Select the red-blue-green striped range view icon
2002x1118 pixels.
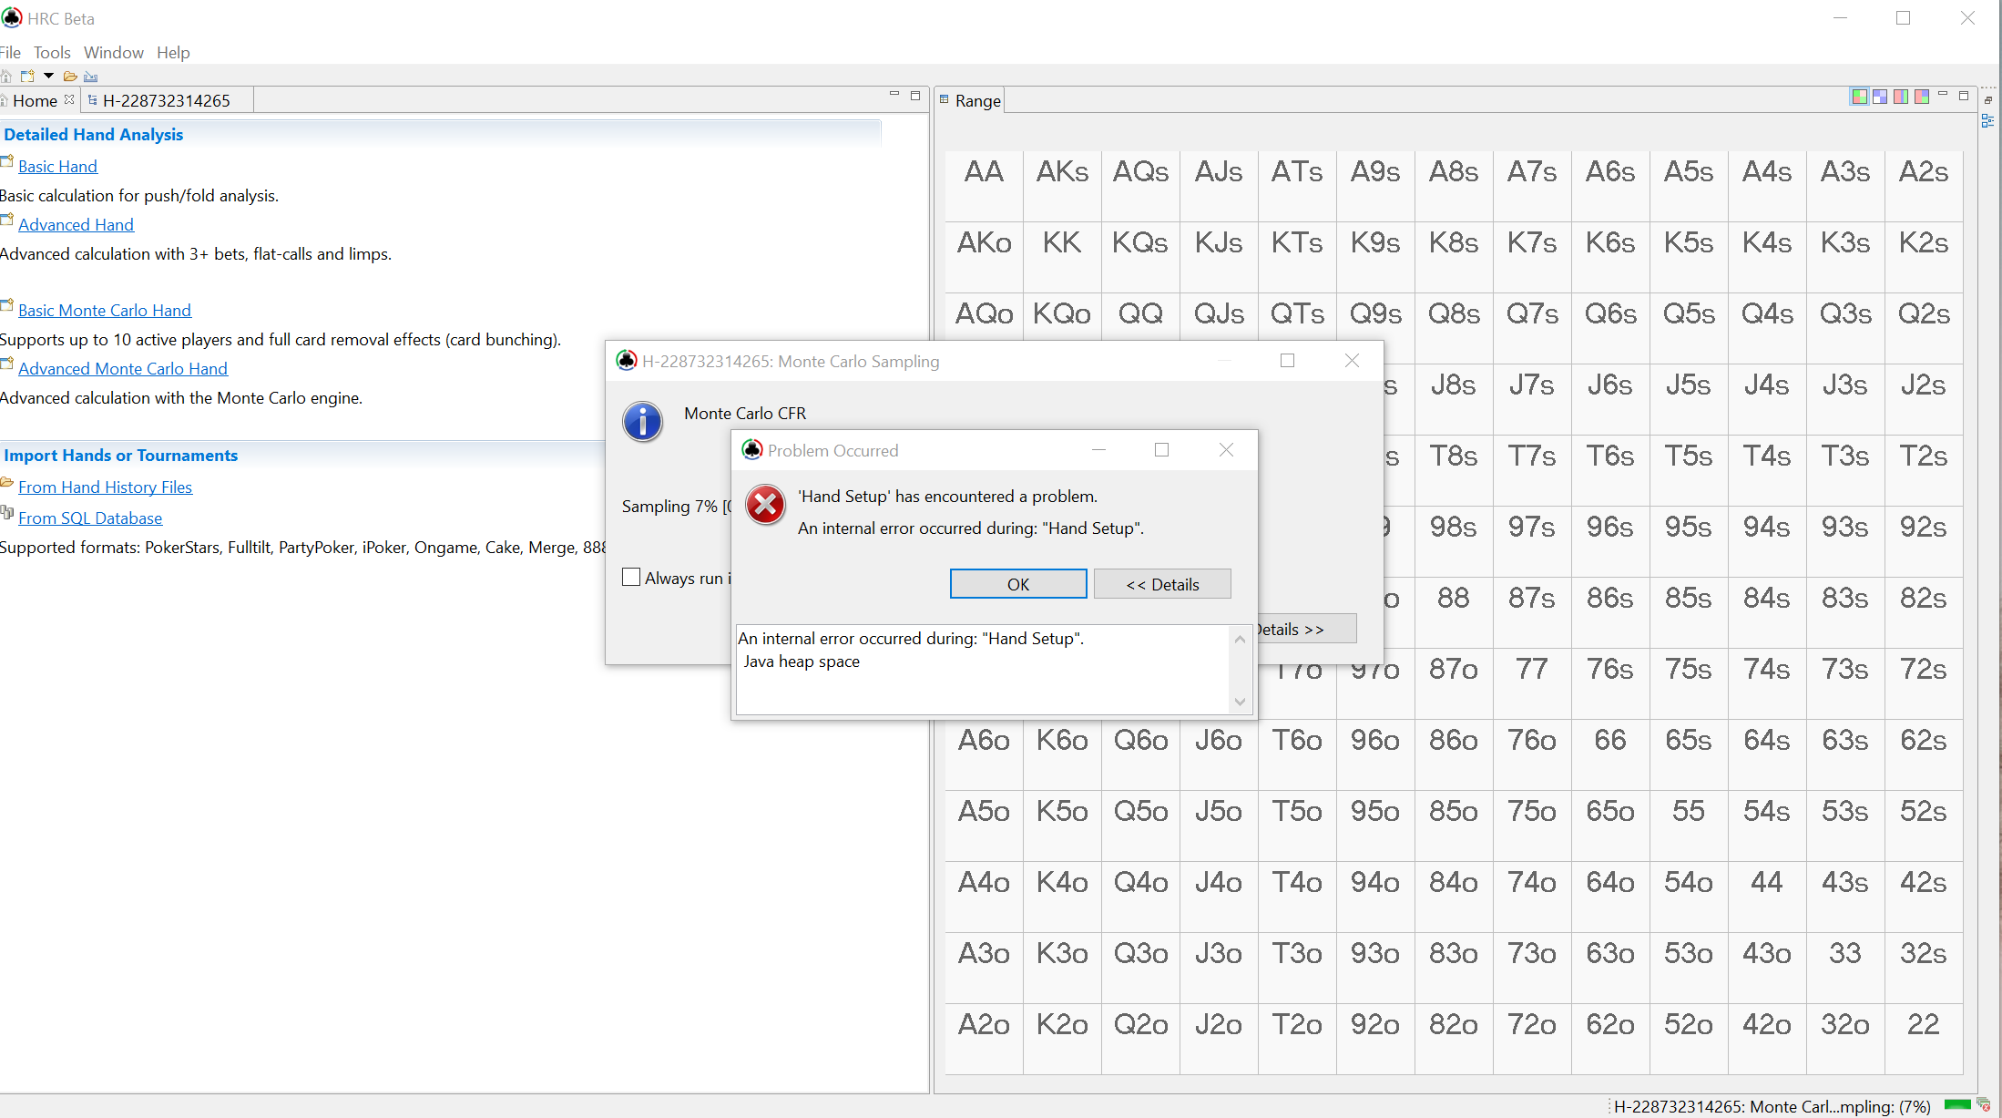pyautogui.click(x=1901, y=97)
